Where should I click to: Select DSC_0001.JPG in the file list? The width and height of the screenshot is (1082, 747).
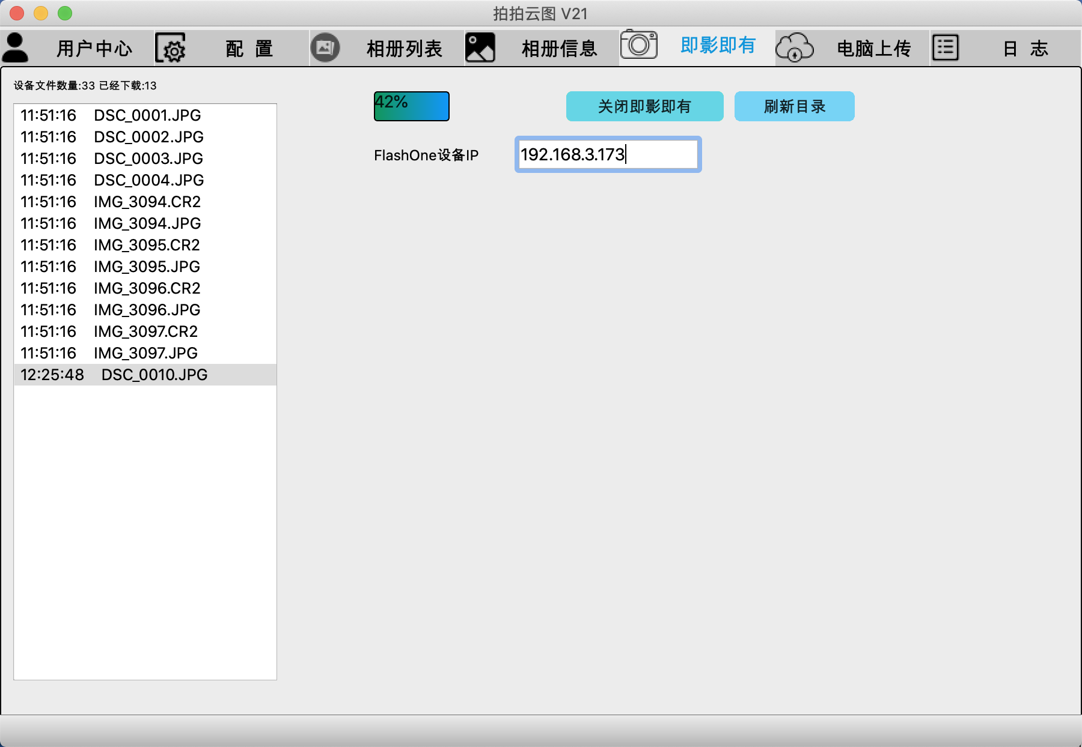click(x=147, y=115)
